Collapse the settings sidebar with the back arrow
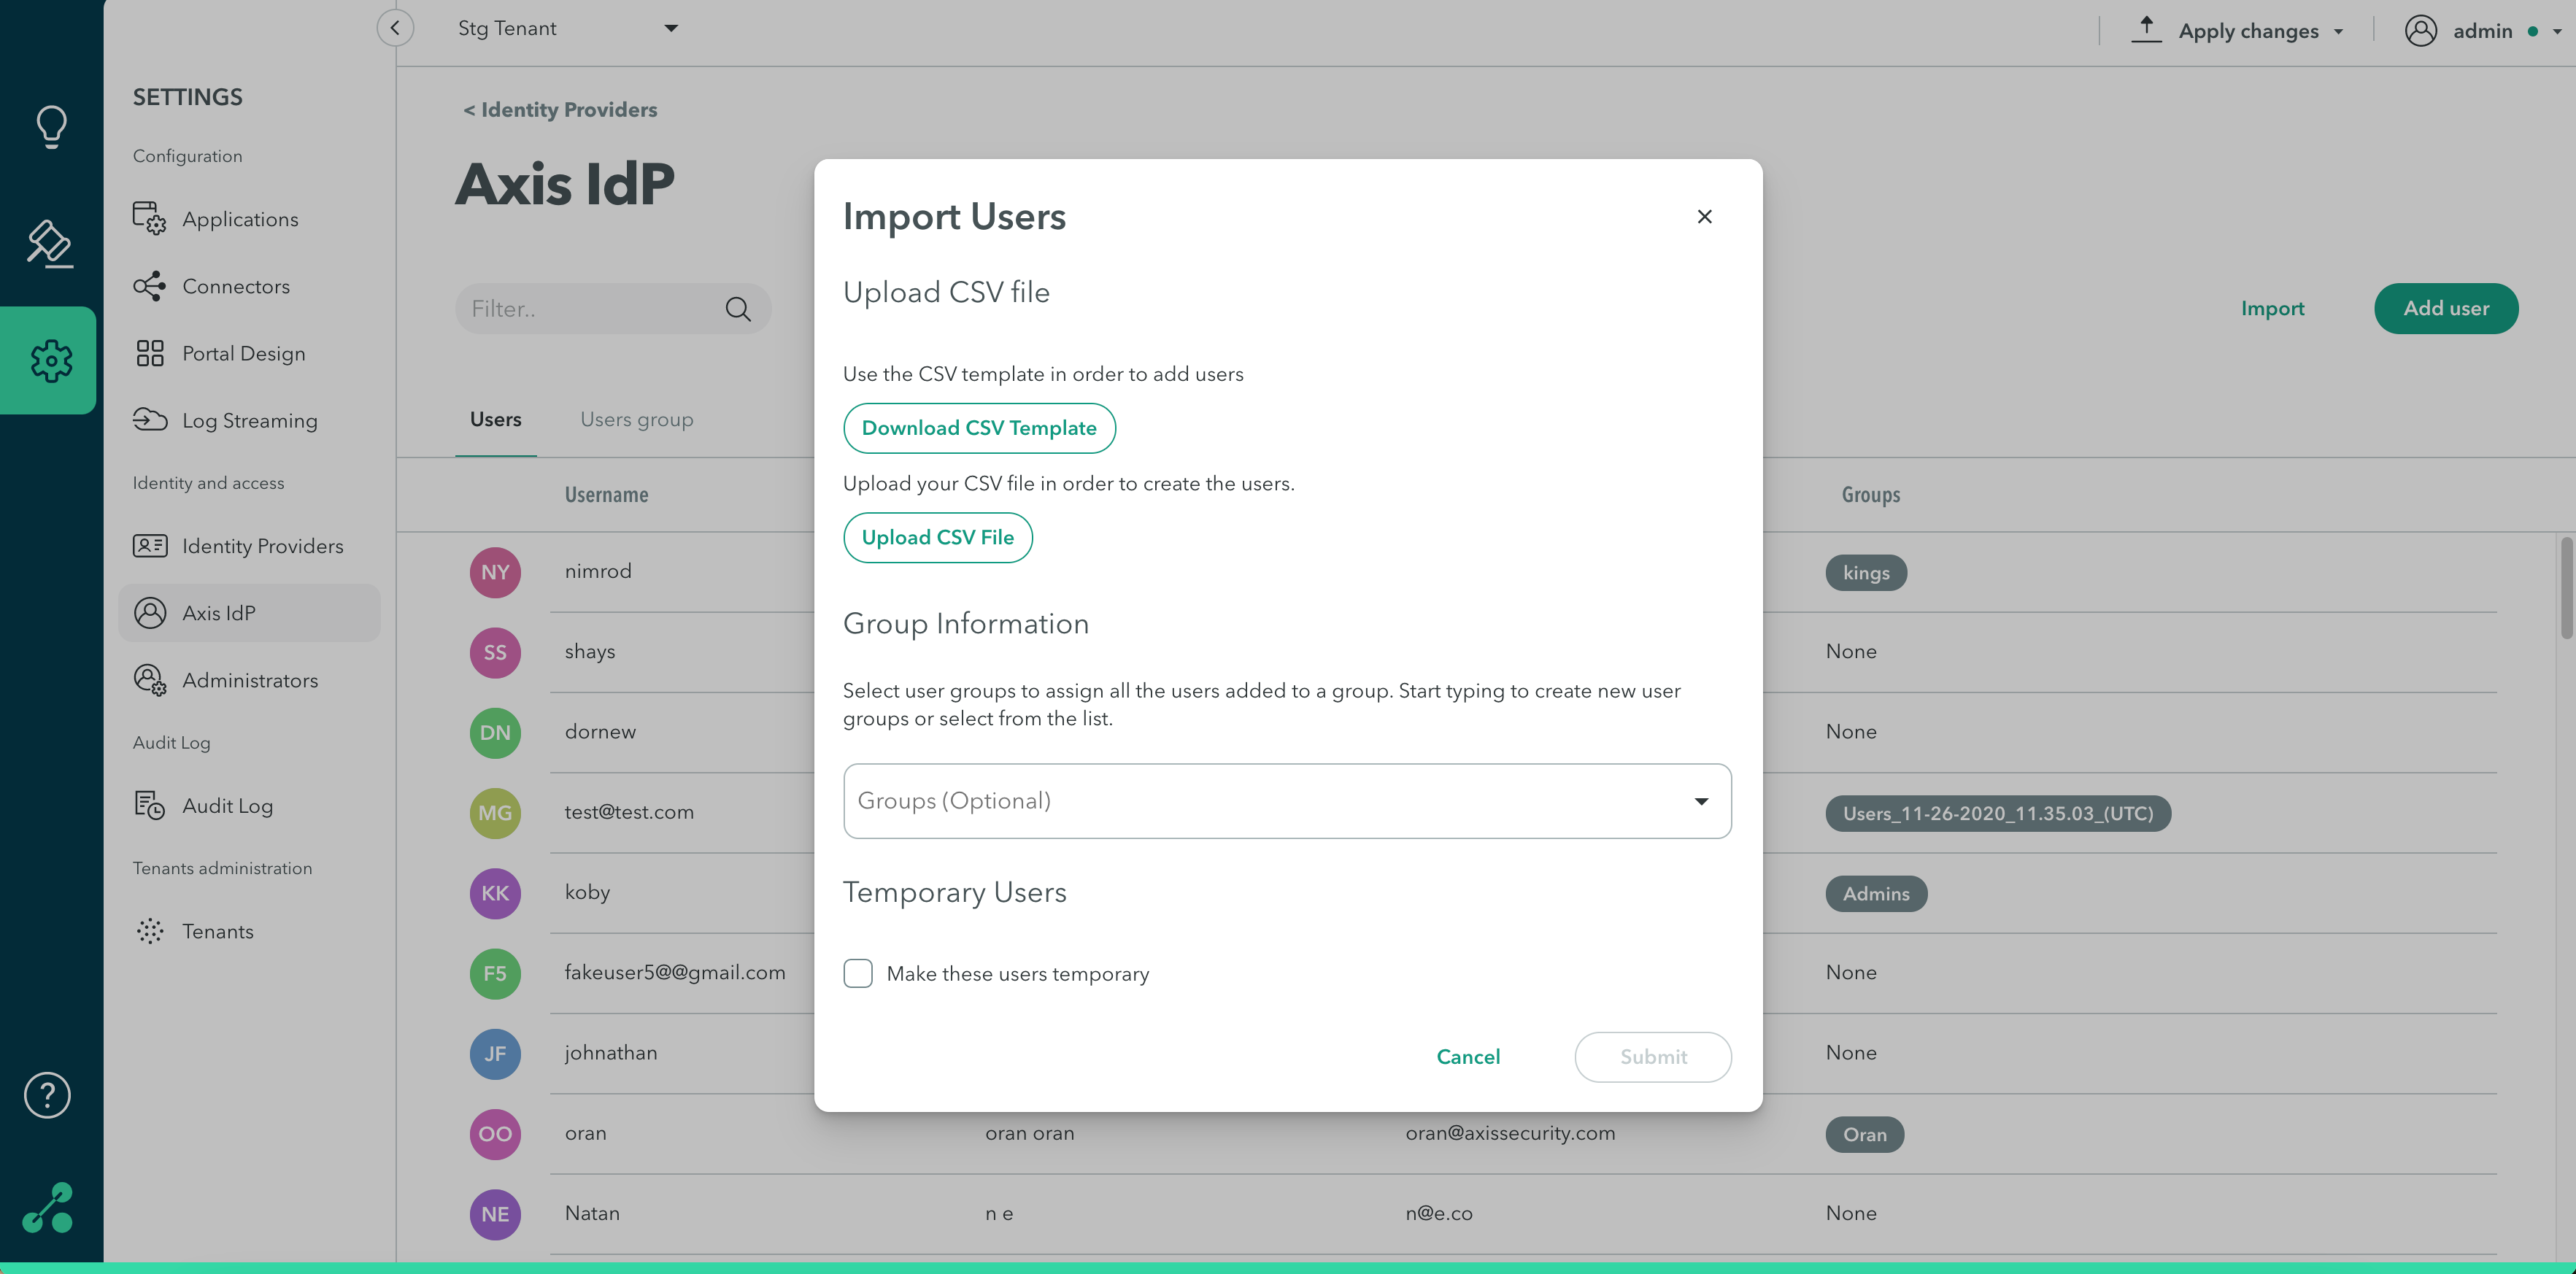The image size is (2576, 1274). [x=395, y=28]
